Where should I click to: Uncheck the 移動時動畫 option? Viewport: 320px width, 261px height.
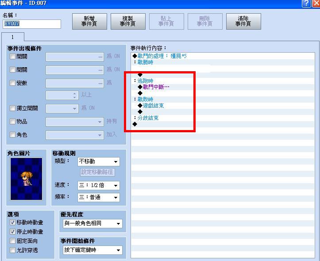[12, 222]
